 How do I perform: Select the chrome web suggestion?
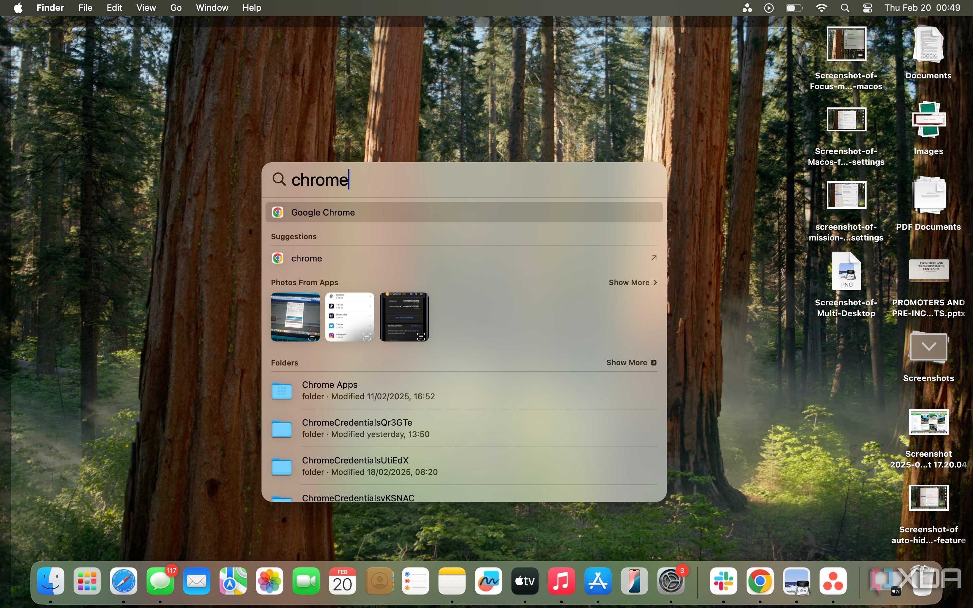(464, 258)
